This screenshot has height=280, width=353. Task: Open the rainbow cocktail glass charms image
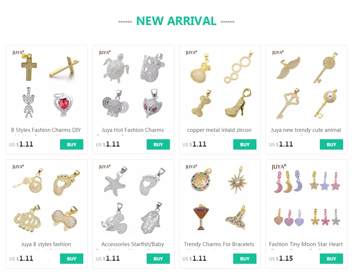[x=220, y=200]
